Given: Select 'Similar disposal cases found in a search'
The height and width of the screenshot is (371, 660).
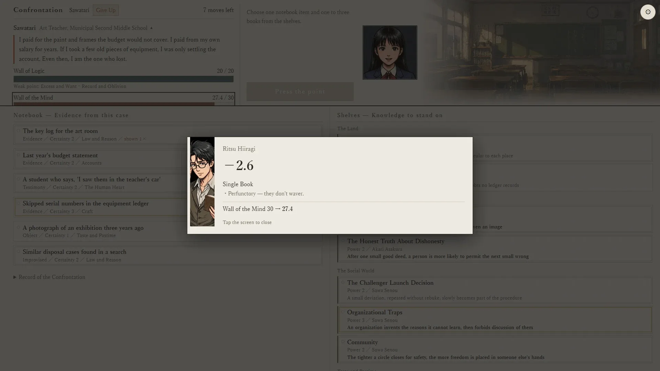Looking at the screenshot, I should pos(168,256).
